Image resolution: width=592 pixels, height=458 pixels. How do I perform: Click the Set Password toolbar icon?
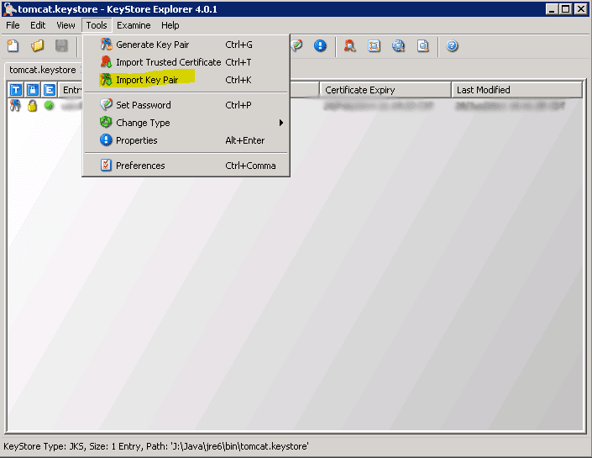tap(296, 45)
